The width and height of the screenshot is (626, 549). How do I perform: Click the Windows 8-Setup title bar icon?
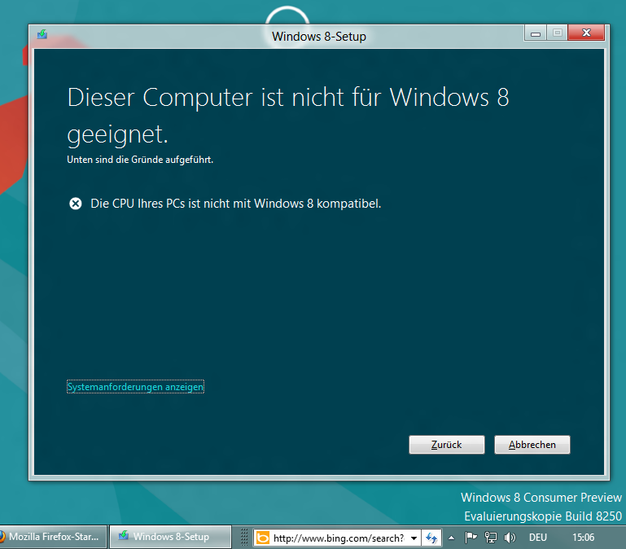[x=42, y=34]
